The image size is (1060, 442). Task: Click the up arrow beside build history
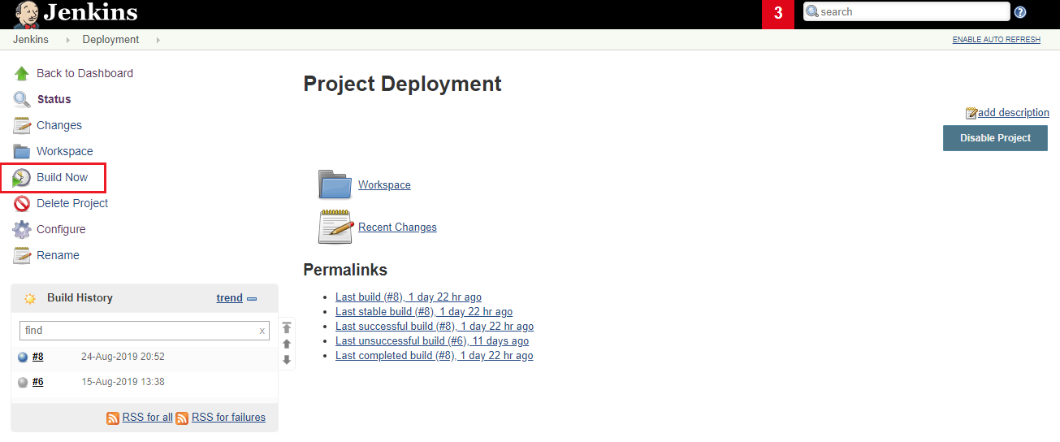(287, 344)
